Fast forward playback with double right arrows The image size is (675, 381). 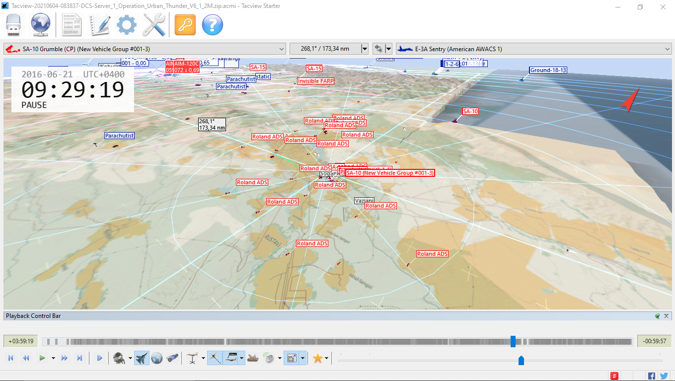65,358
